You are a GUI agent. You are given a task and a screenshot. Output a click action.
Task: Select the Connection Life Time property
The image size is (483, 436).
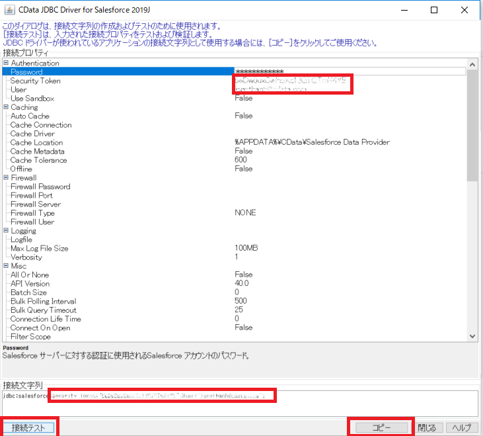[46, 319]
